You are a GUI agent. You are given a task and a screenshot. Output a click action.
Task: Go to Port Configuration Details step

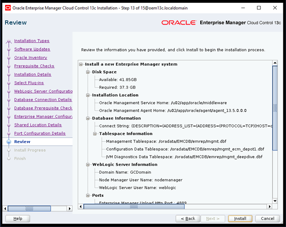click(40, 133)
